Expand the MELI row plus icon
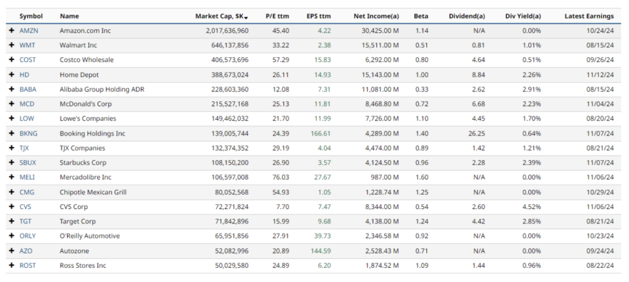The height and width of the screenshot is (282, 629). pyautogui.click(x=12, y=178)
